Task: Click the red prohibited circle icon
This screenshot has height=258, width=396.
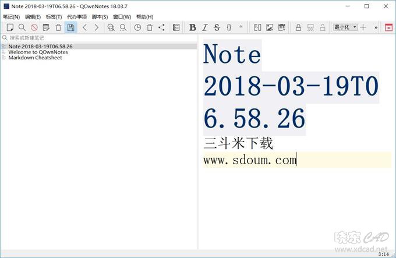Action: (34, 27)
